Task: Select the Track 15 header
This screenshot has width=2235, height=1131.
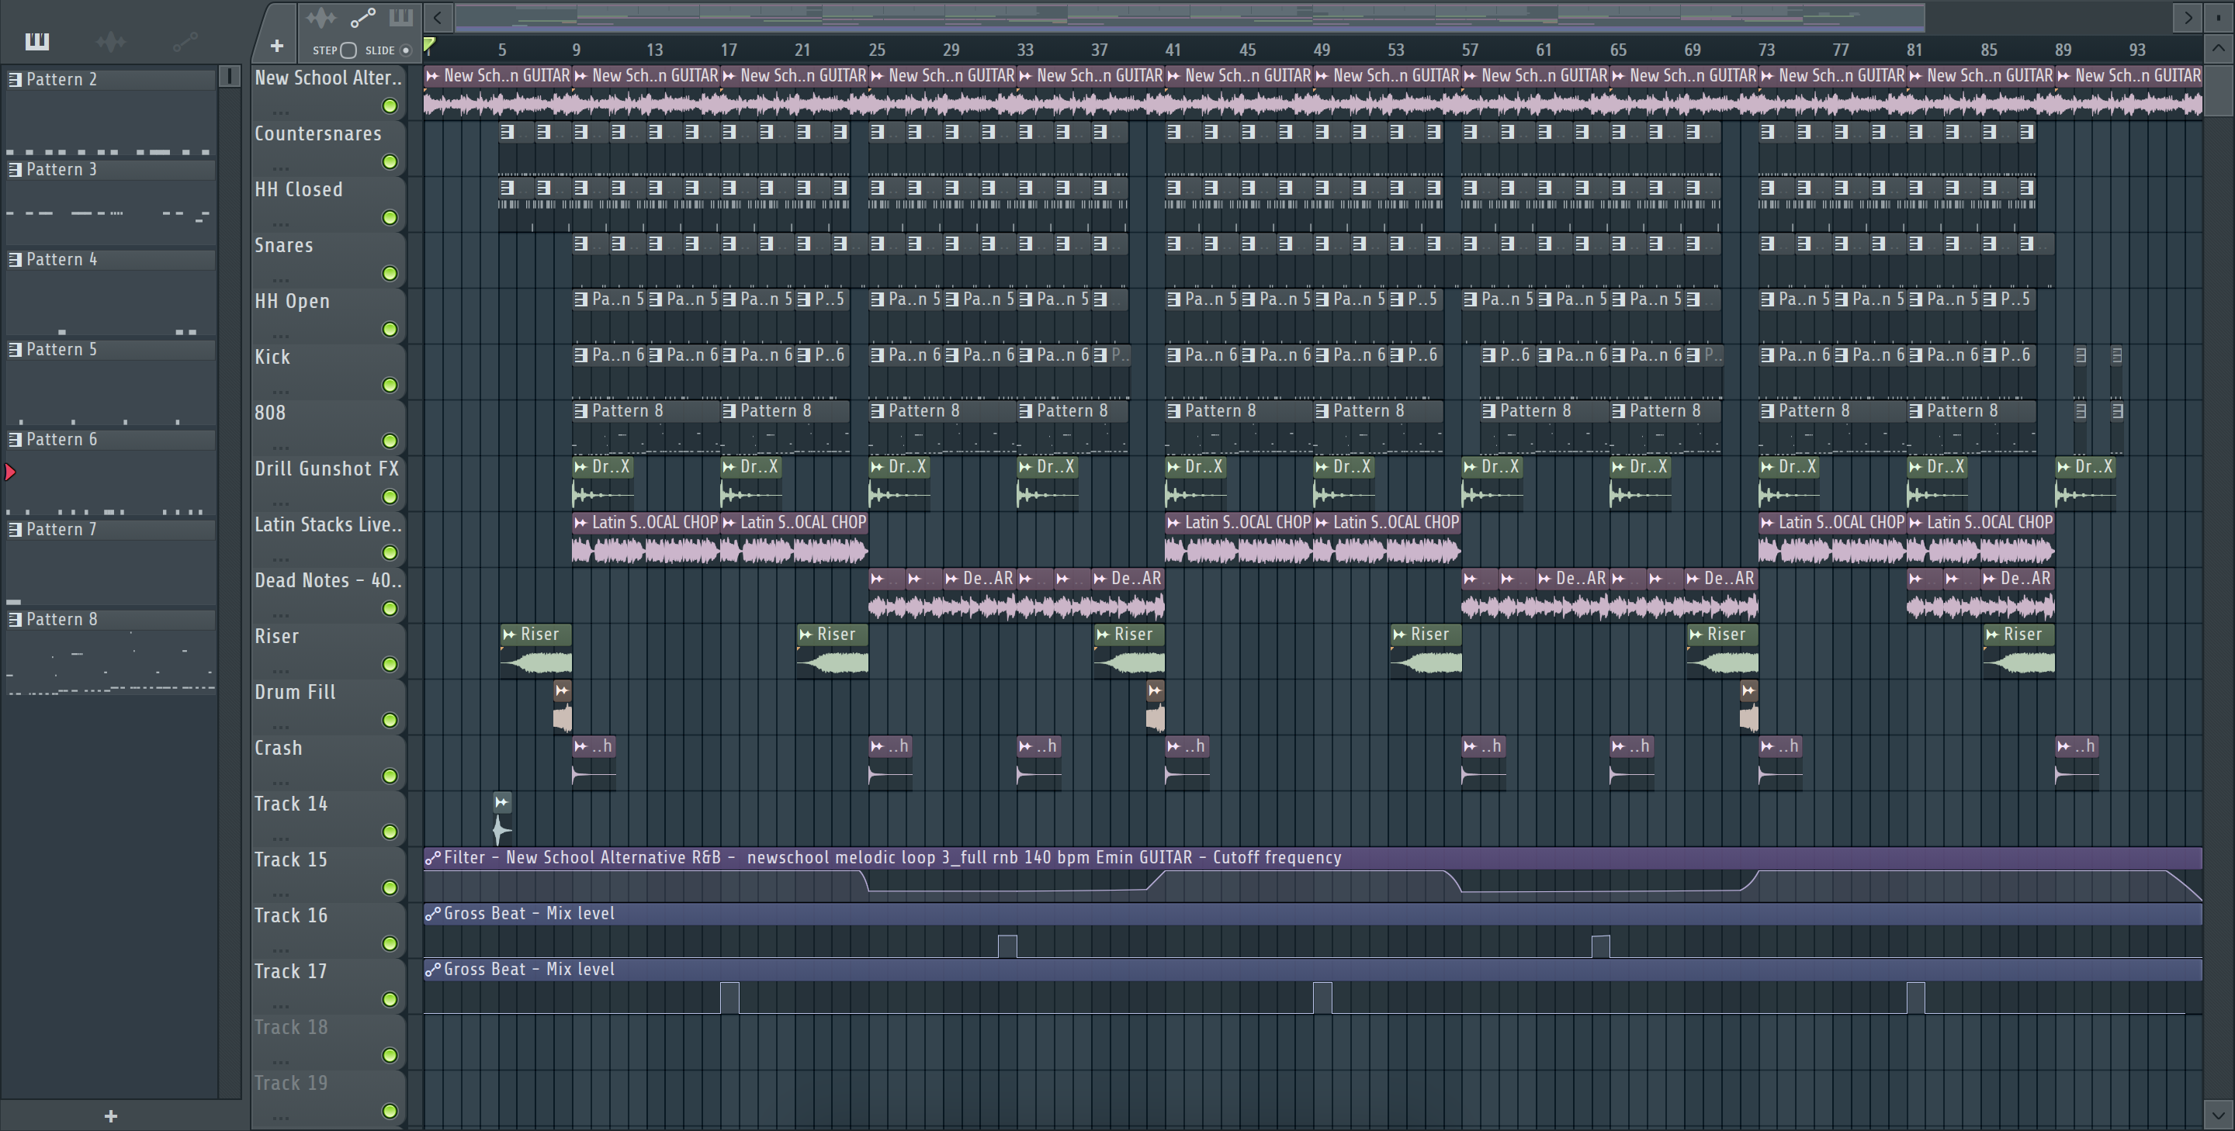Action: 328,873
